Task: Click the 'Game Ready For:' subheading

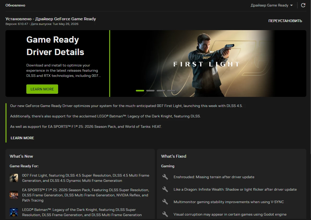Action: click(24, 166)
